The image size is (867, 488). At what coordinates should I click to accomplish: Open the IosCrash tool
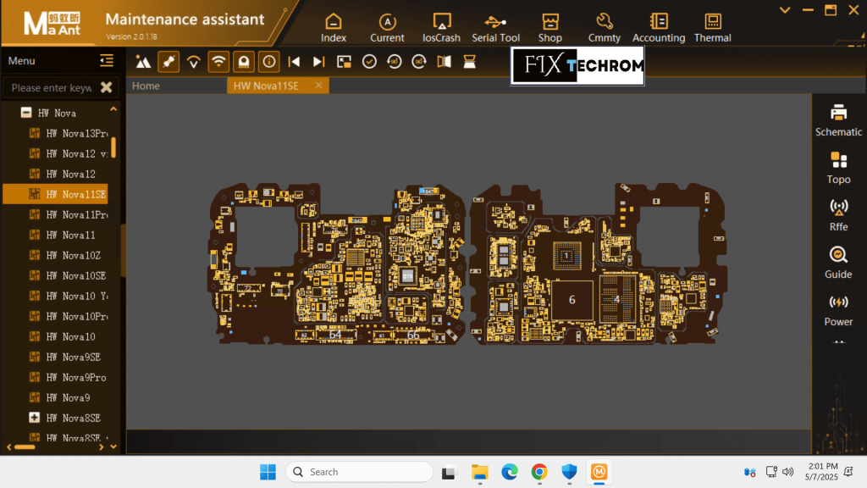(441, 28)
